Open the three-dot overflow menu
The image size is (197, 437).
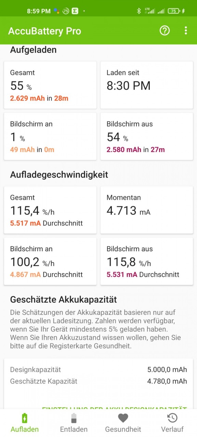[186, 31]
